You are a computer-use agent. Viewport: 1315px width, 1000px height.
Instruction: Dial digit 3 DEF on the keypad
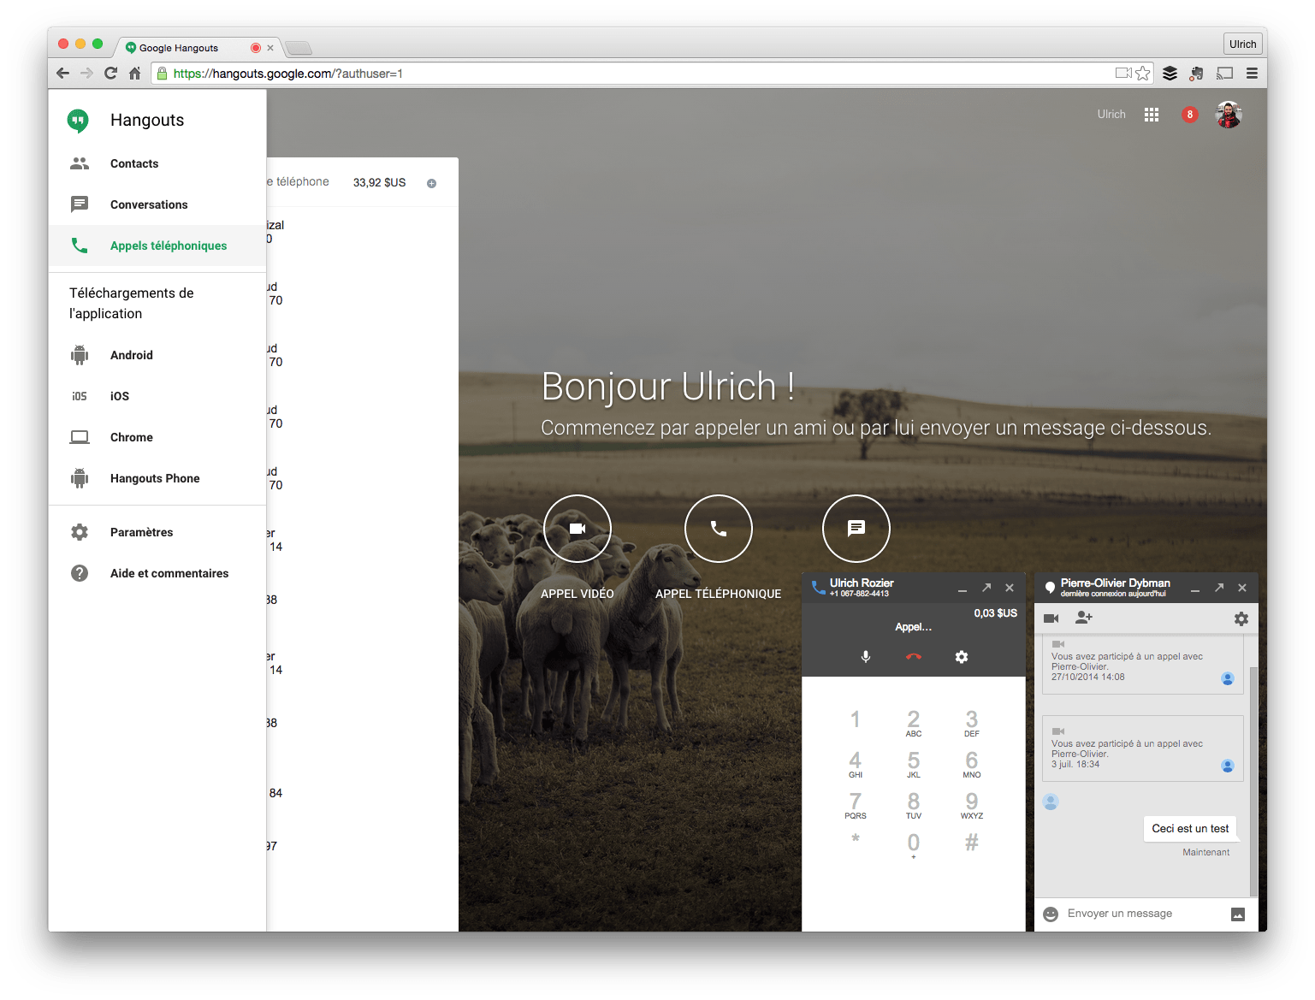(972, 723)
